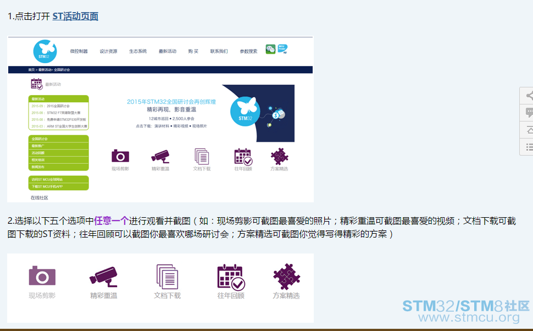Click the large surveillance camera icon in the five-option image

click(x=103, y=277)
